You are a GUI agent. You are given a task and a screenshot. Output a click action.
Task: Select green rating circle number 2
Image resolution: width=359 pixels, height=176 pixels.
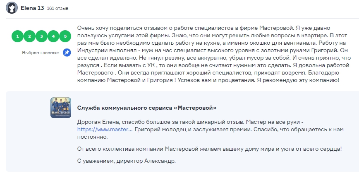coord(29,36)
